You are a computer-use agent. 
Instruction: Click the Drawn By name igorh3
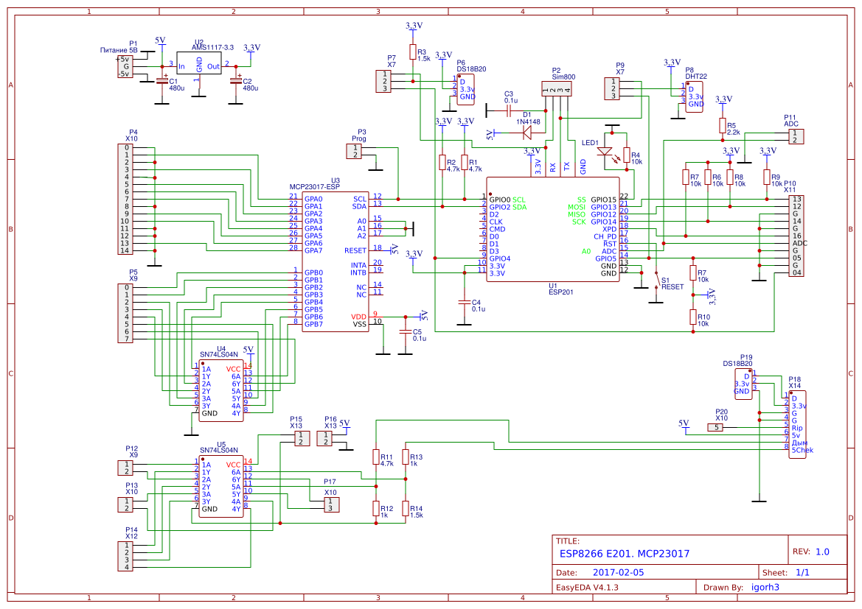(x=766, y=587)
